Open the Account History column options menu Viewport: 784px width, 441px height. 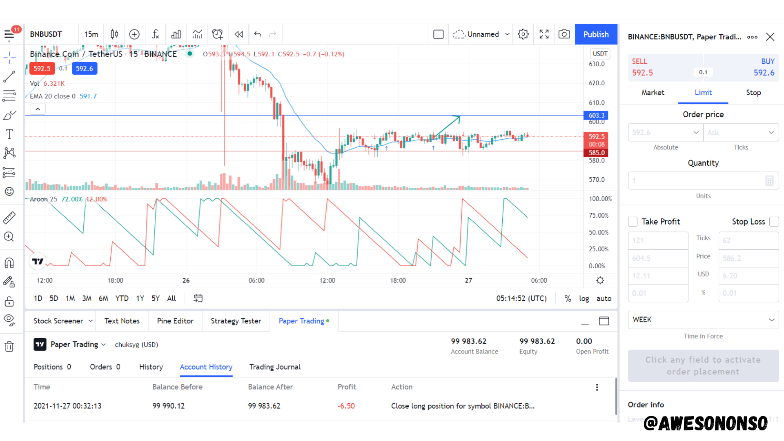597,387
